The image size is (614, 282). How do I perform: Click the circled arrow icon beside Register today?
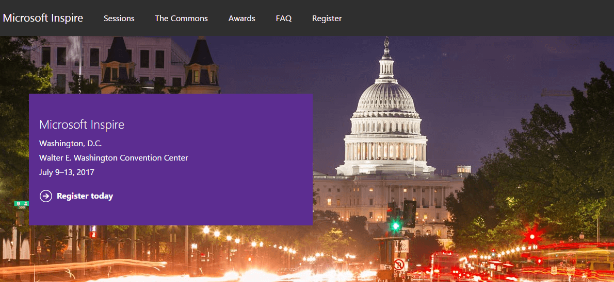coord(46,196)
